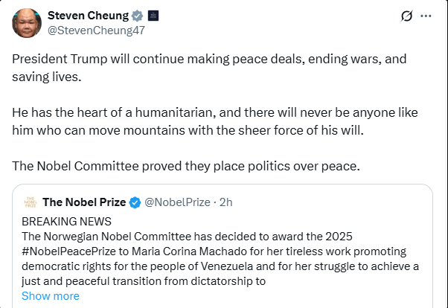Expand quoted post with Show more
Screen dimensions: 448x308
tap(50, 295)
